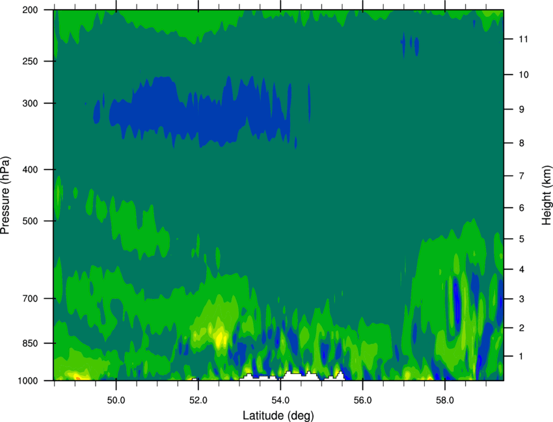Image resolution: width=553 pixels, height=422 pixels.
Task: Click the 250 pressure tick label
Action: click(30, 61)
